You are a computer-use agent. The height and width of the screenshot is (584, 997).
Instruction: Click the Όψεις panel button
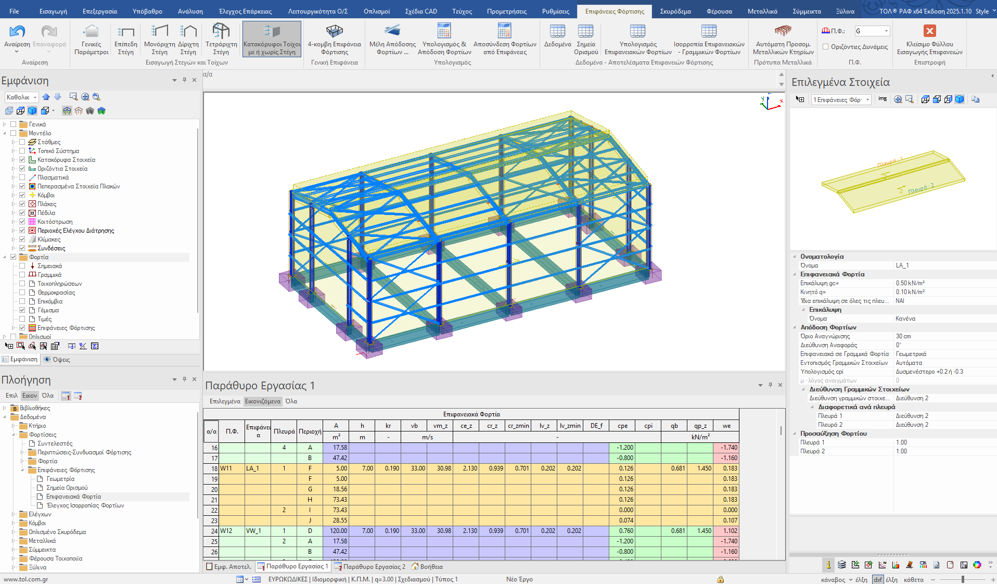pos(57,360)
